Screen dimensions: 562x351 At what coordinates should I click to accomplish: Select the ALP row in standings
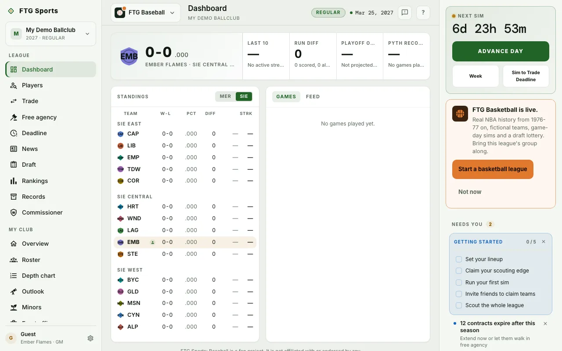[x=185, y=327]
